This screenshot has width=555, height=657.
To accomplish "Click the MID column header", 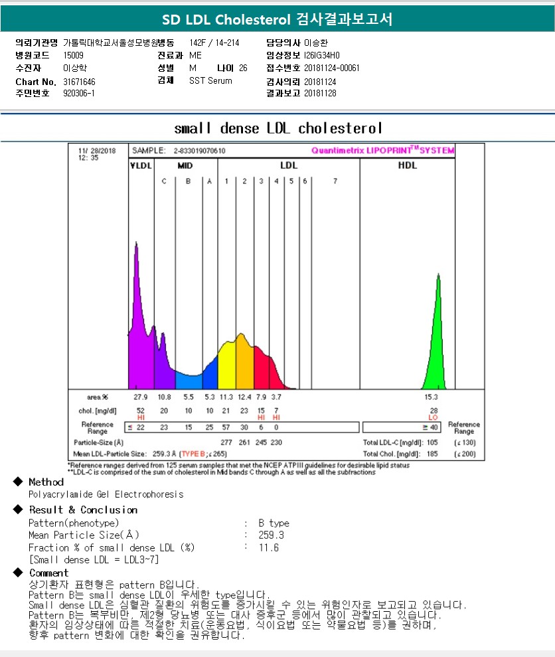I will click(x=185, y=165).
